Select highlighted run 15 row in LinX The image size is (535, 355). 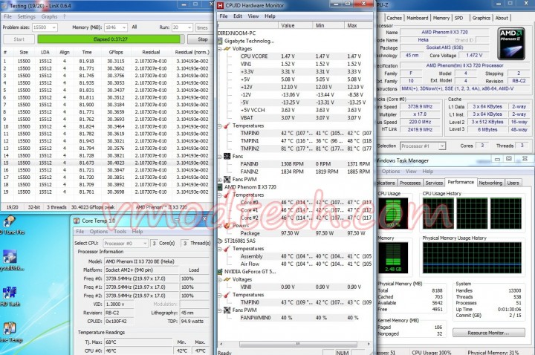point(106,163)
